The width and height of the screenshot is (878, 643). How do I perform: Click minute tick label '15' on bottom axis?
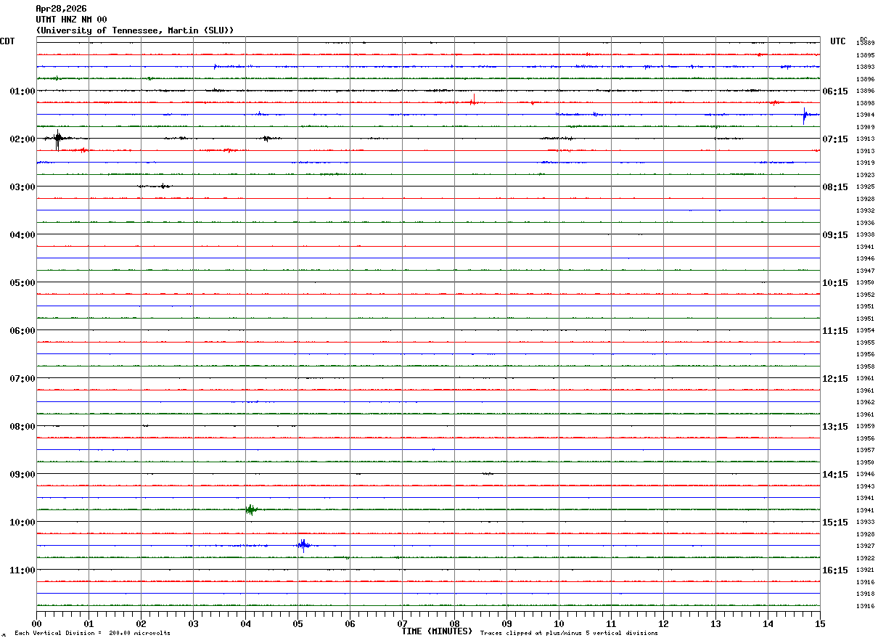click(x=820, y=623)
